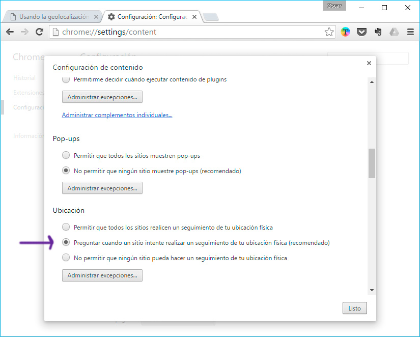Click the Pocket extension icon
Image resolution: width=420 pixels, height=337 pixels.
click(x=361, y=32)
